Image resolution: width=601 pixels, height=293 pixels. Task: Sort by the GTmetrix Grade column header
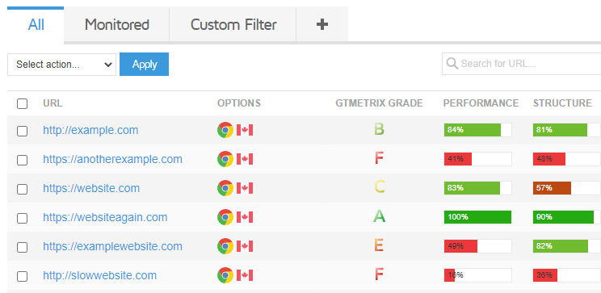point(379,103)
